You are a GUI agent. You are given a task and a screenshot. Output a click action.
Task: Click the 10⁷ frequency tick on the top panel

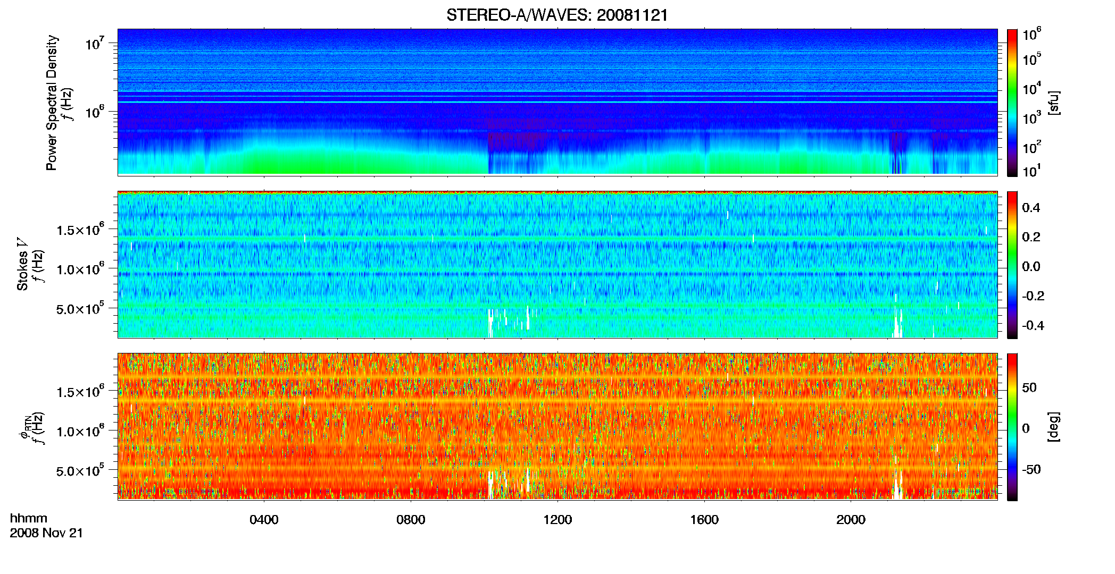(95, 42)
